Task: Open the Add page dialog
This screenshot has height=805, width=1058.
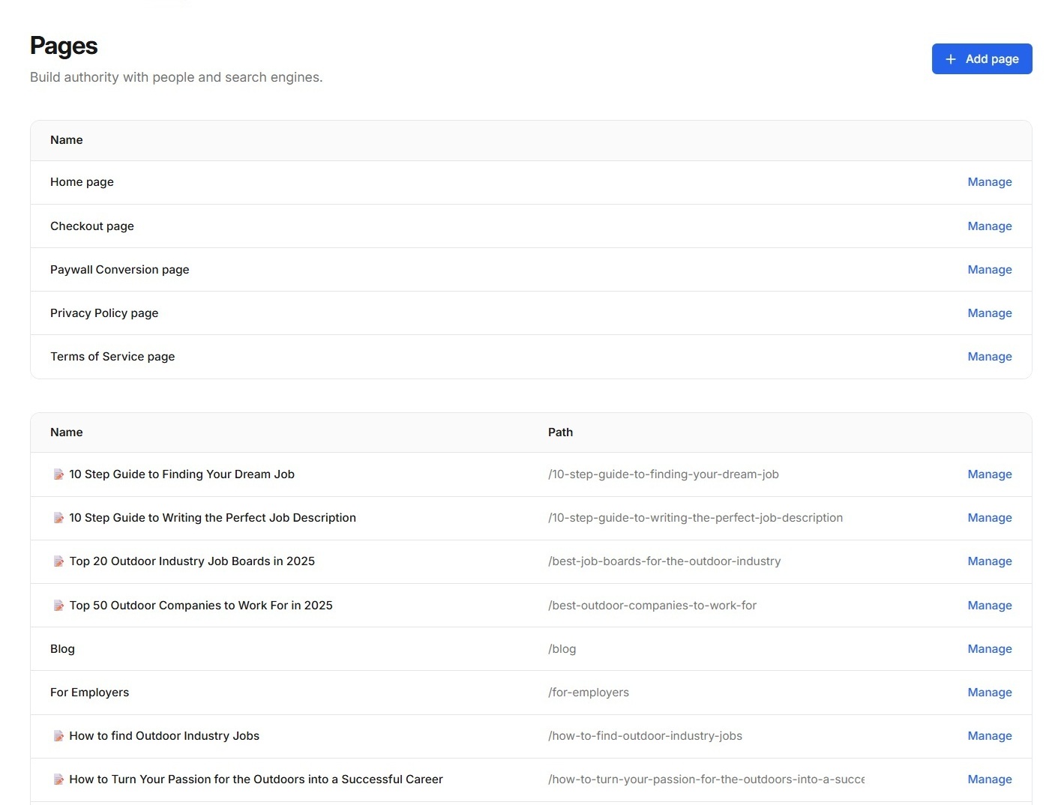Action: click(x=982, y=58)
